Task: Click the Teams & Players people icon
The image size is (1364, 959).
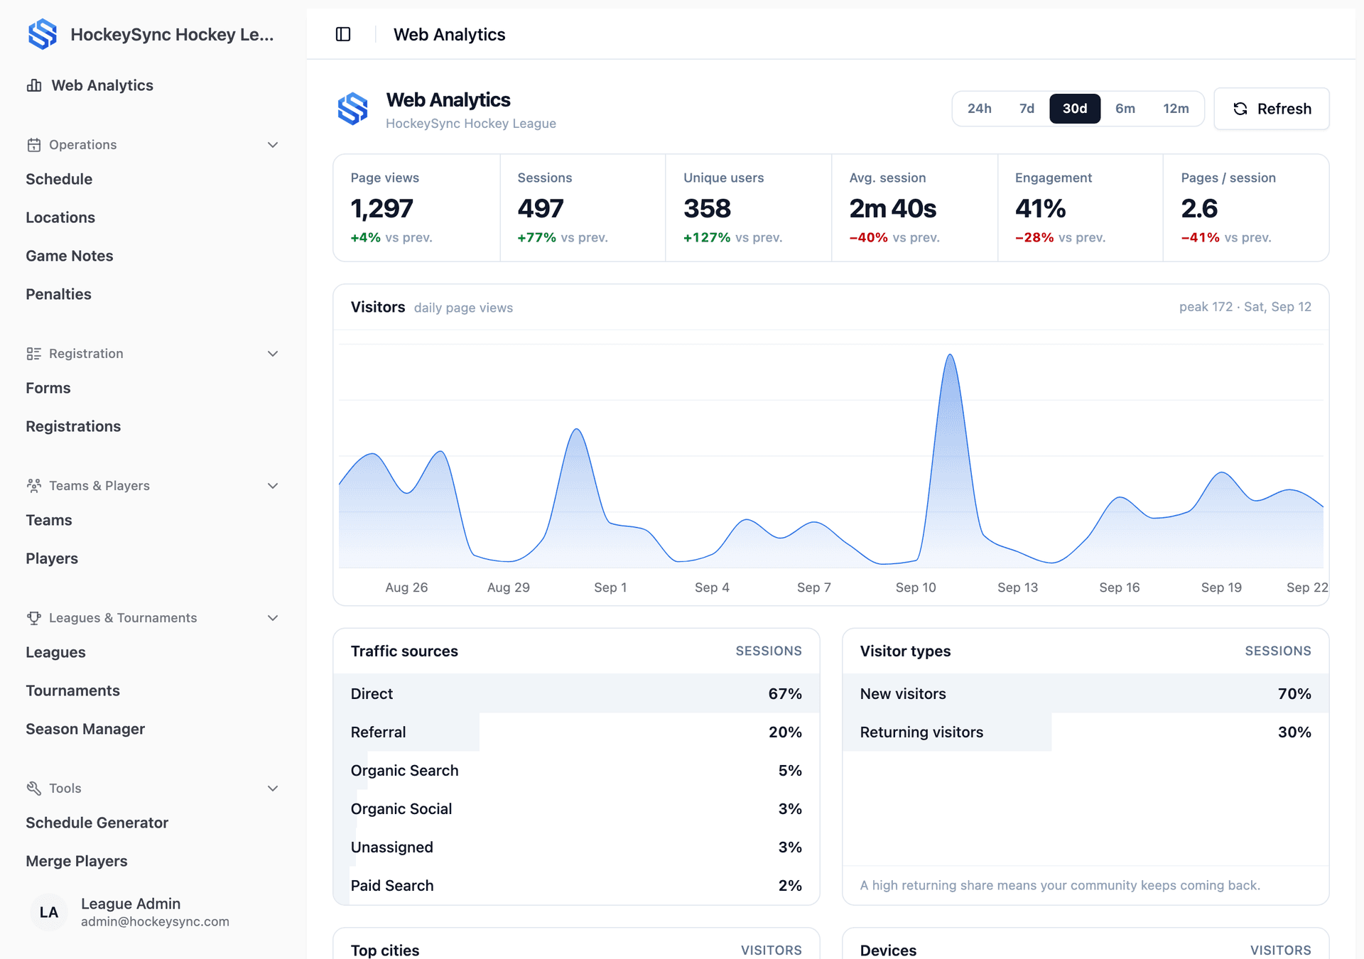Action: point(34,486)
